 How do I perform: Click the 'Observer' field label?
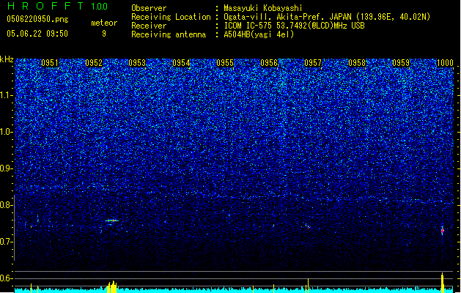pyautogui.click(x=149, y=8)
